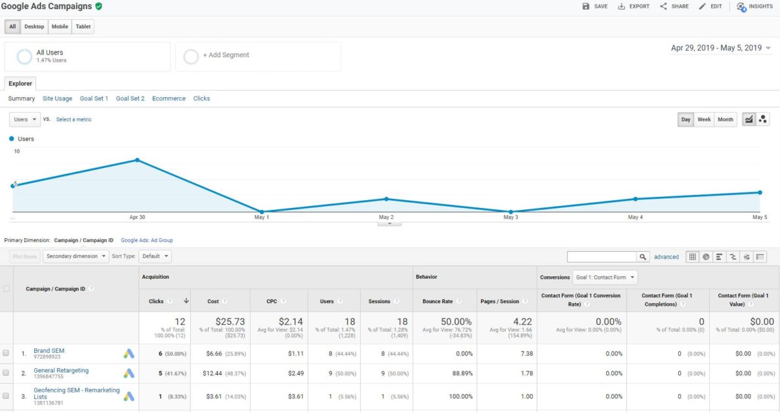Click help icon next to Bounce Rate header
The width and height of the screenshot is (780, 412).
point(459,302)
